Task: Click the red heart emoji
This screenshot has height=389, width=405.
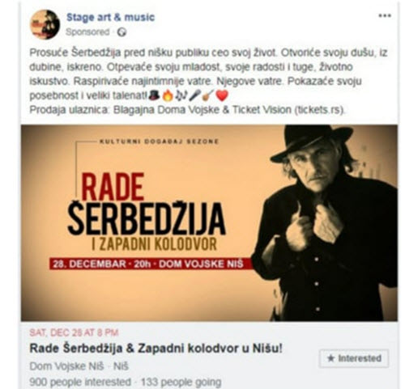Action: coord(222,95)
